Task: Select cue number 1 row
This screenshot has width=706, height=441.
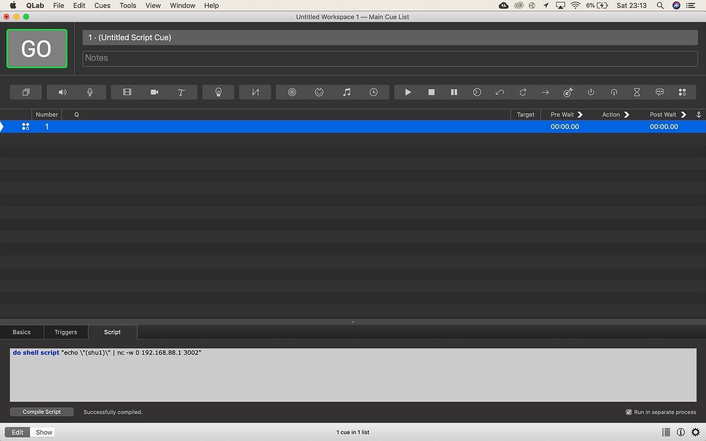Action: tap(353, 127)
